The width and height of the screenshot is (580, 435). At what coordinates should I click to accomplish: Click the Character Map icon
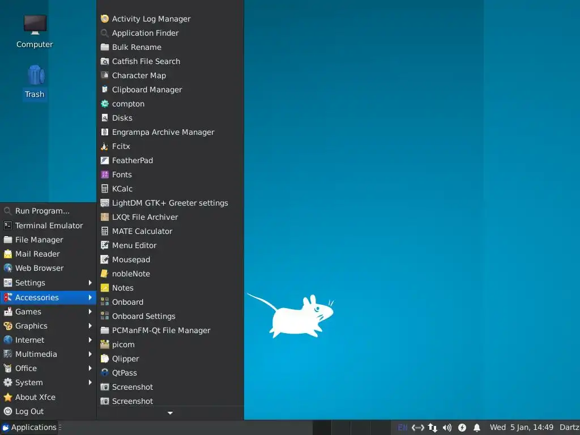(x=105, y=75)
